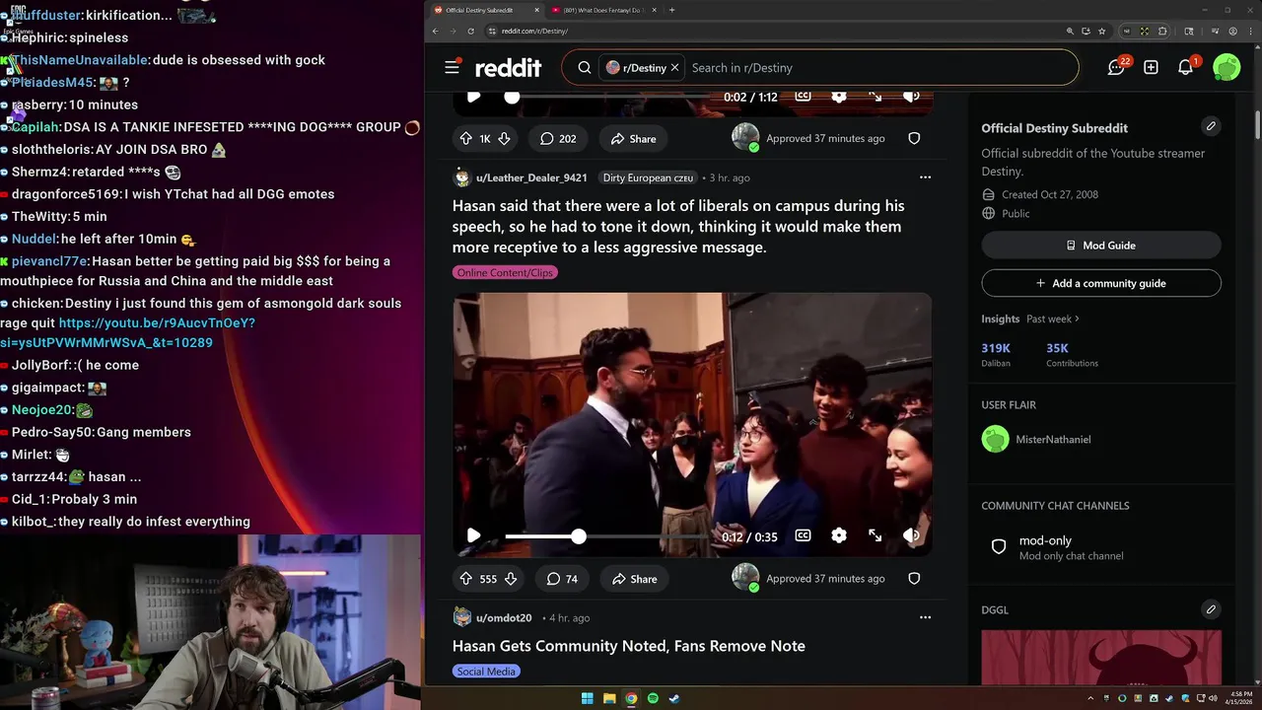This screenshot has height=710, width=1262.
Task: Open the Mod Guide button
Action: (1101, 246)
